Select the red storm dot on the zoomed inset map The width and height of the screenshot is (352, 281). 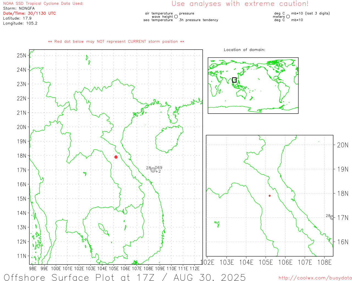[269, 196]
